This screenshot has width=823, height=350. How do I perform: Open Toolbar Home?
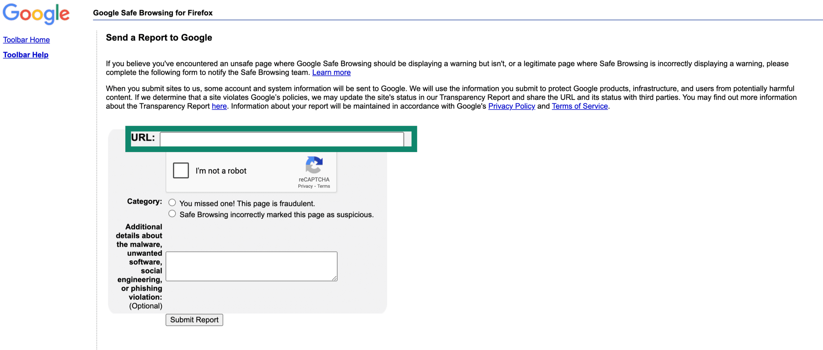pos(26,40)
